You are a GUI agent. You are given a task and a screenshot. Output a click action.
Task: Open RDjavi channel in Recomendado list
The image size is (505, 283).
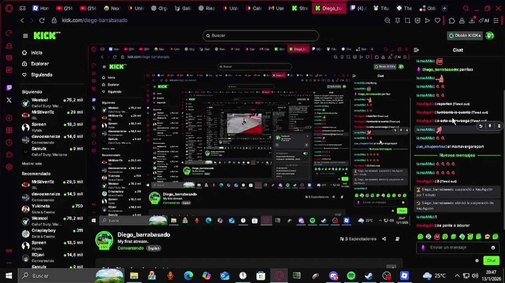52,257
